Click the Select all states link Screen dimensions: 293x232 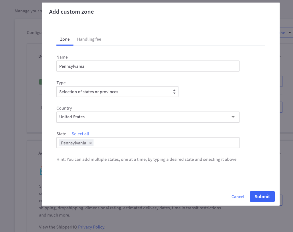tap(80, 134)
